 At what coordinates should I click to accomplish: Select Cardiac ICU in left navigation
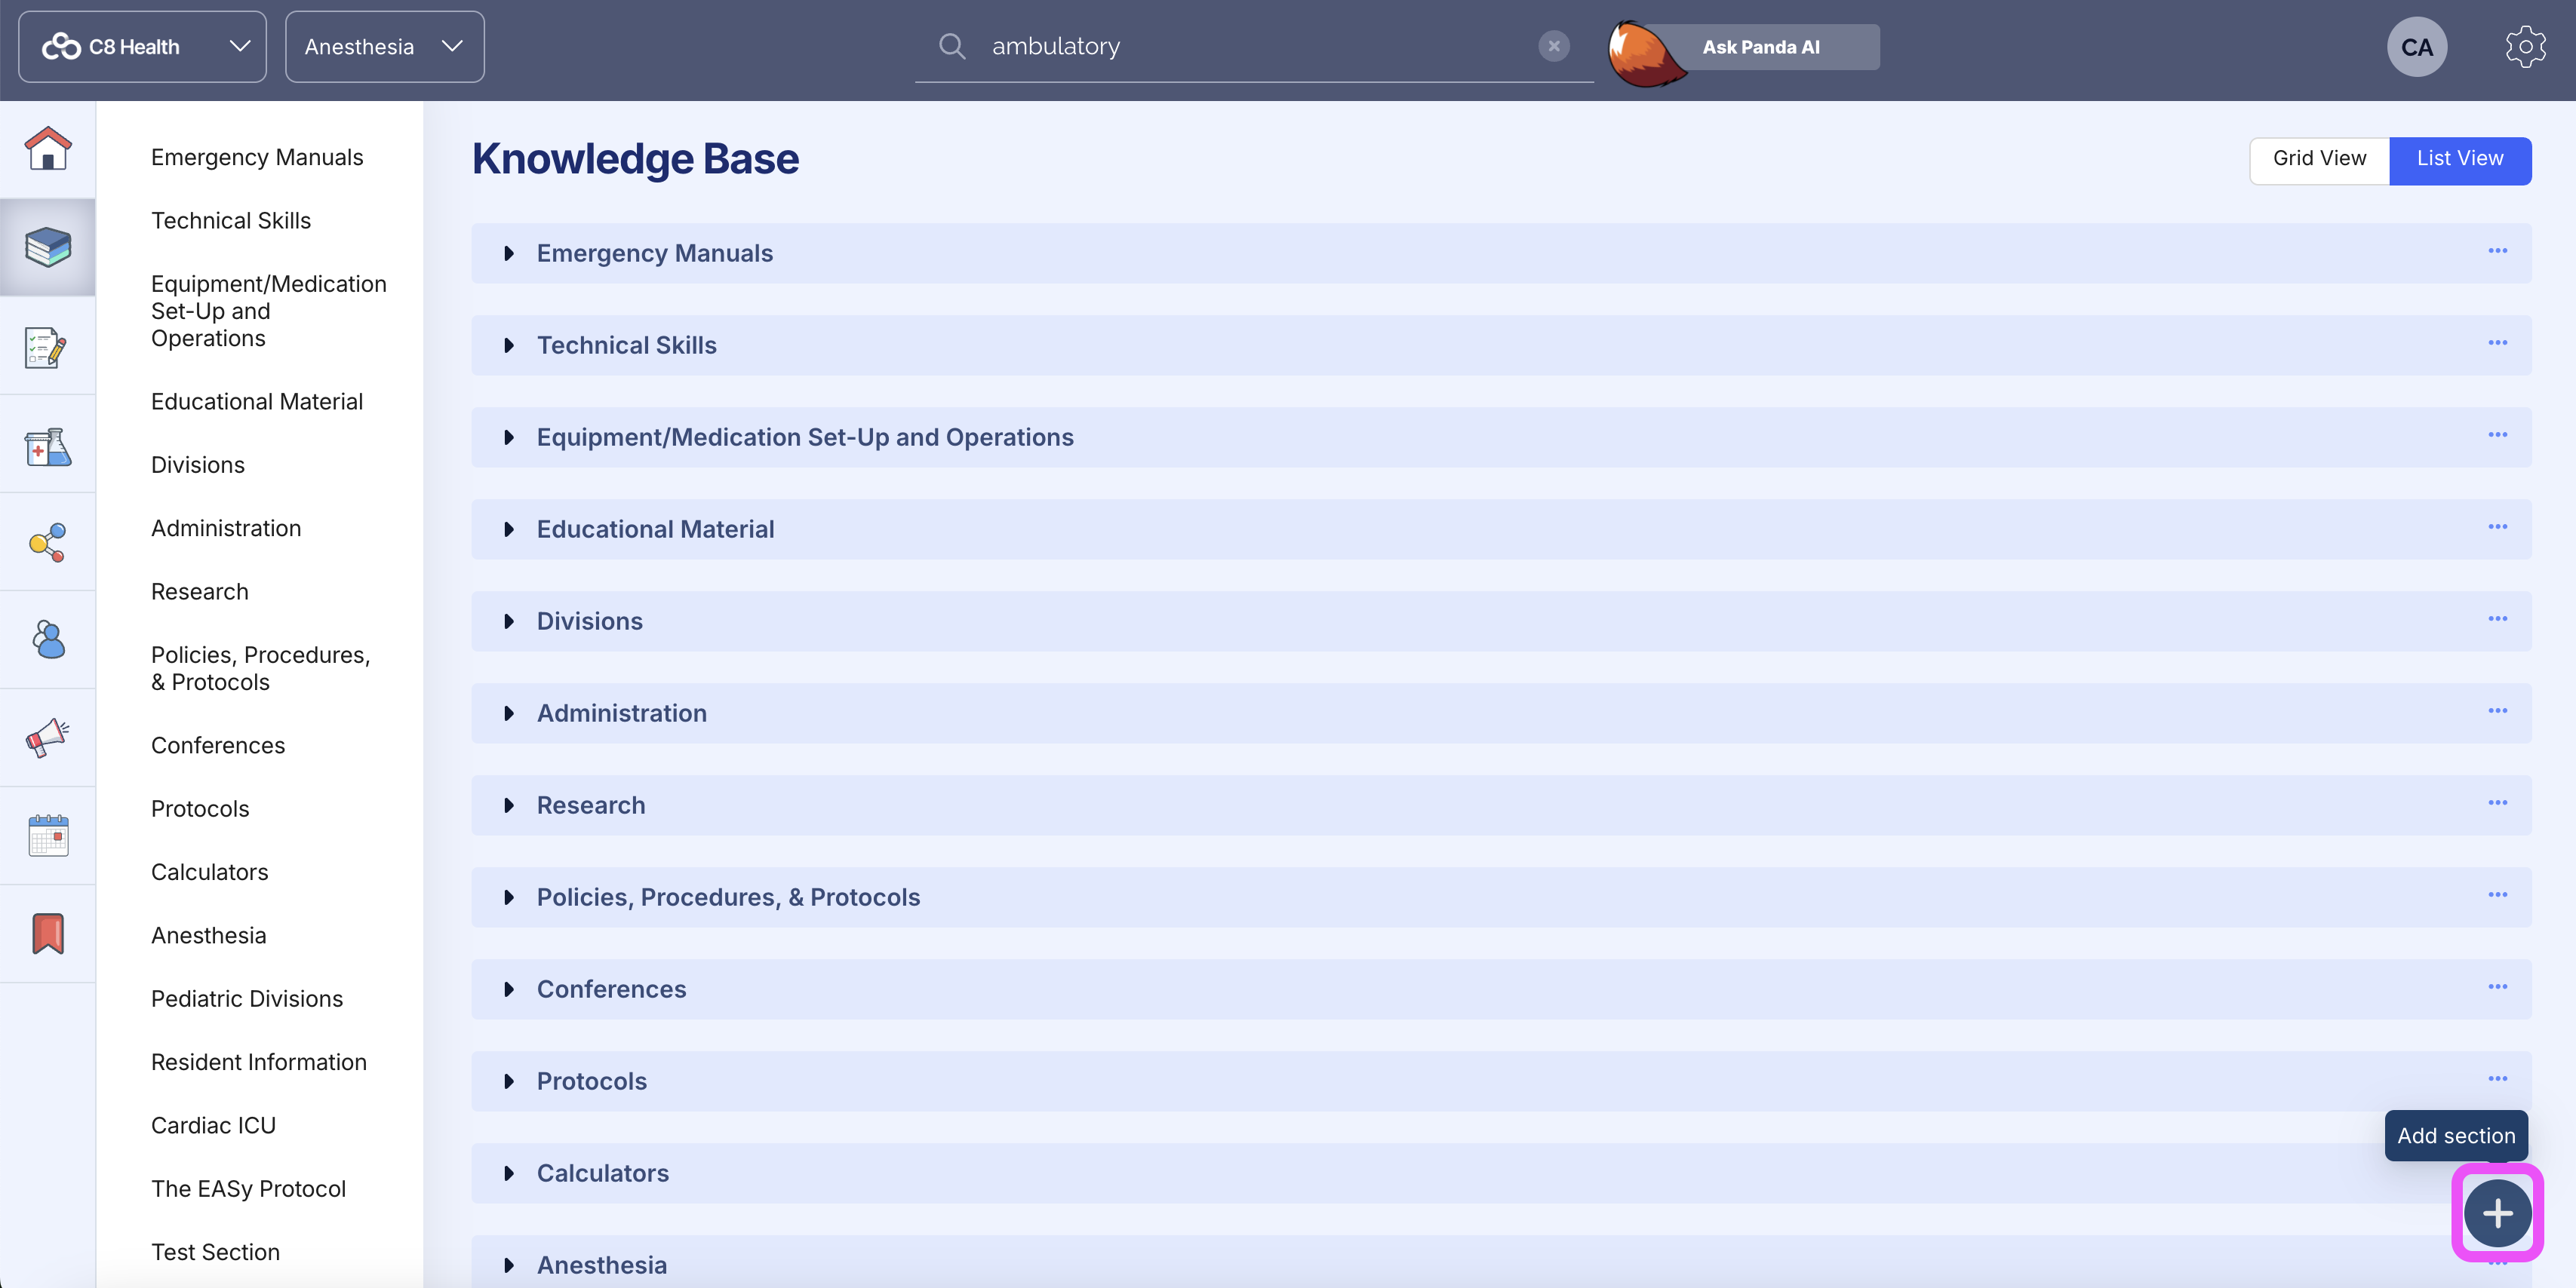click(x=213, y=1125)
